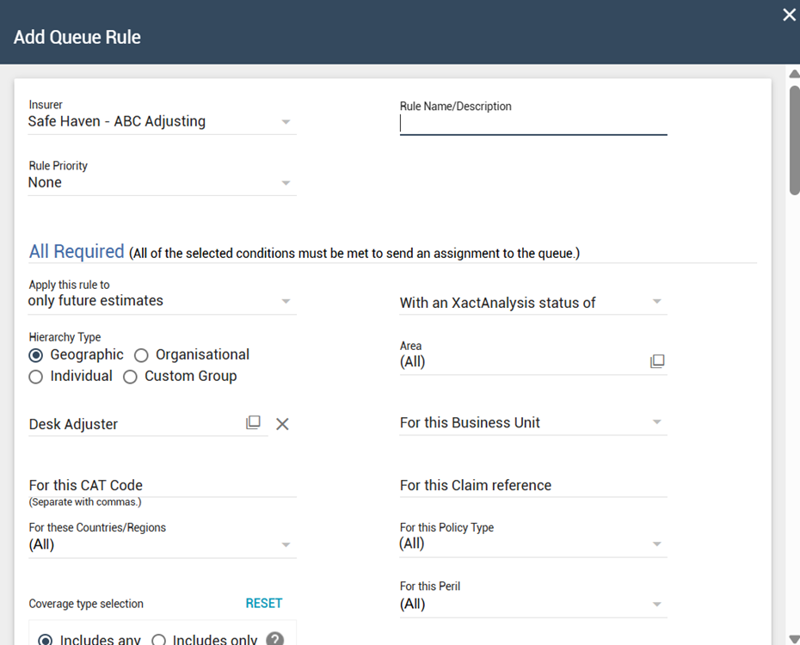Pick the Custom Group radio option
Viewport: 800px width, 645px height.
click(x=130, y=377)
